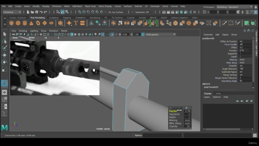Click the viewport gamma 1.00 field
Viewport: 259px width, 146px height.
(x=137, y=34)
